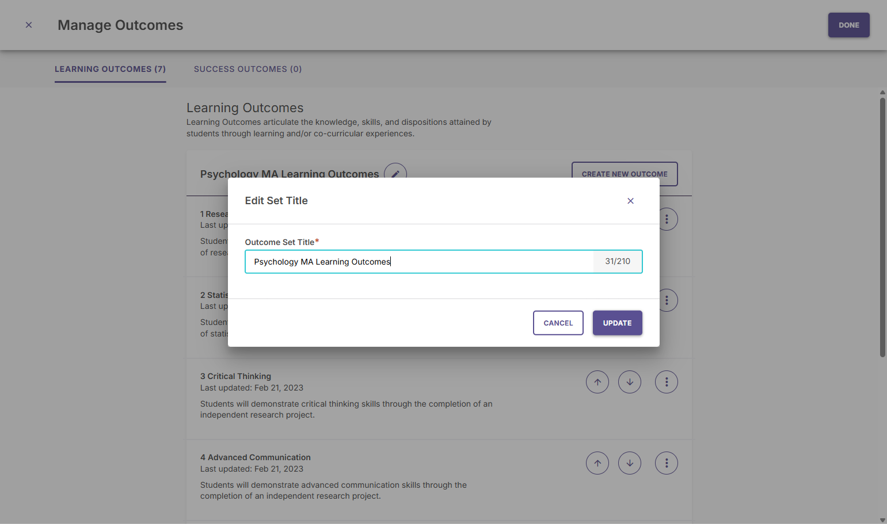The width and height of the screenshot is (887, 524).
Task: Open more options for Advanced Communication
Action: click(667, 463)
